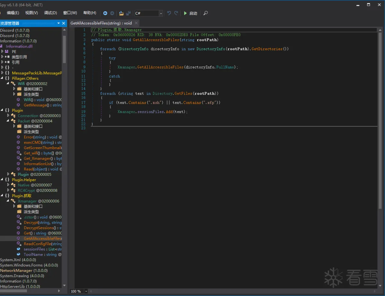This screenshot has height=296, width=385.
Task: Click the navigate back arrow icon
Action: tap(105, 13)
